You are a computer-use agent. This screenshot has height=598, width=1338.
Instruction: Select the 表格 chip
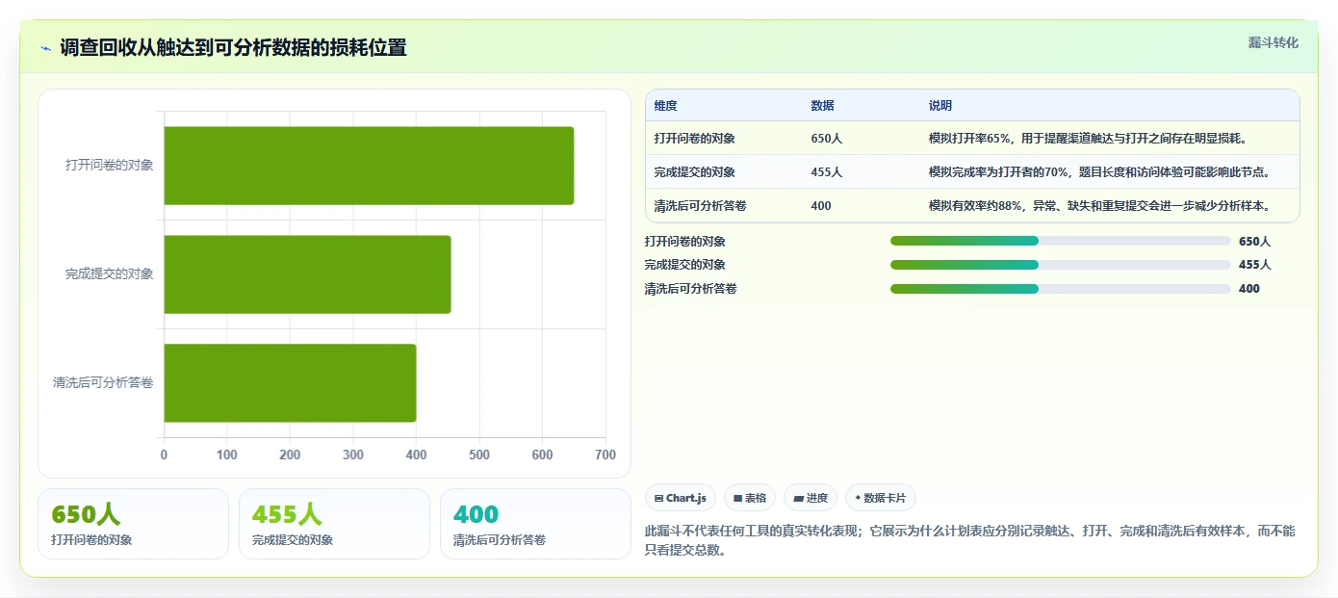tap(750, 498)
